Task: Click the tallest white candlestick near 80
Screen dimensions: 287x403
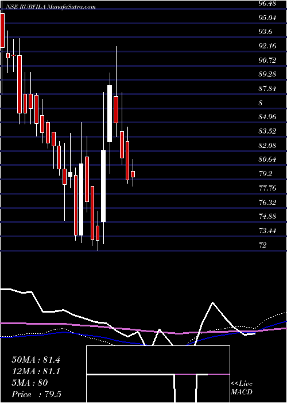Action: coord(103,186)
